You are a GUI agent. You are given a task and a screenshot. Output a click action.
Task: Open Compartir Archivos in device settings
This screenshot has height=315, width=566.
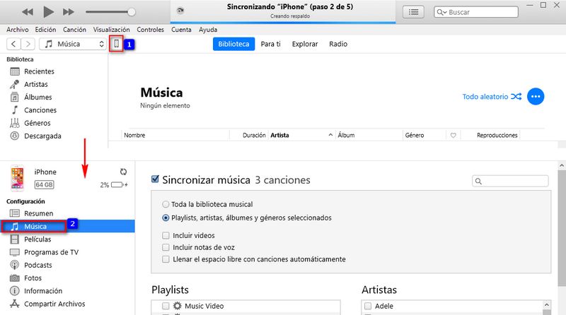tap(54, 304)
